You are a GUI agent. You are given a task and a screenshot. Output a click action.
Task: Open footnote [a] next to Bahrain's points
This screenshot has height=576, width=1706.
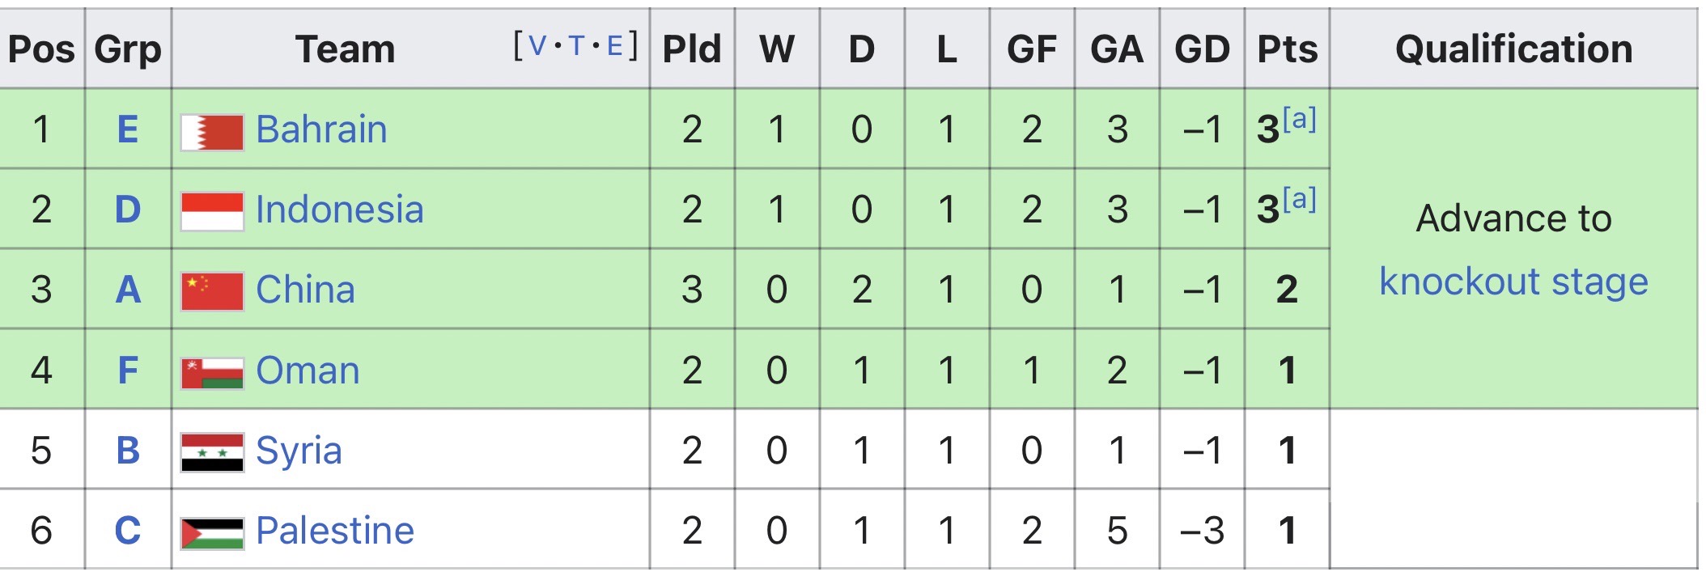(1300, 119)
